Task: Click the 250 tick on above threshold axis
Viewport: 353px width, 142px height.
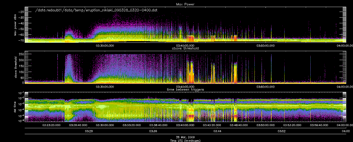Action: click(21, 54)
